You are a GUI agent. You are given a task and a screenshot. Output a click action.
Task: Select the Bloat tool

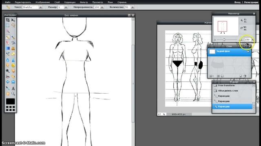(x=8, y=82)
